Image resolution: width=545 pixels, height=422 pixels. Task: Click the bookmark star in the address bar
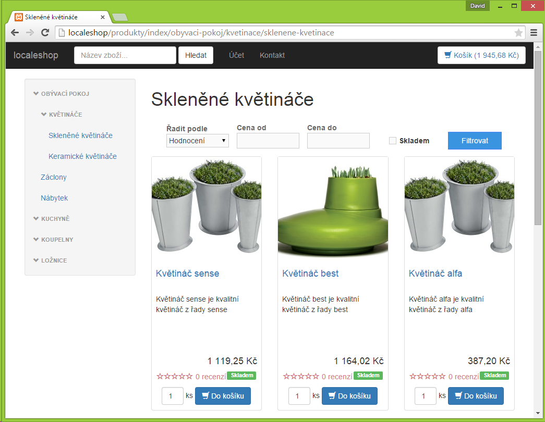(x=518, y=32)
